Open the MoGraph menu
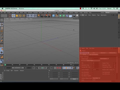Screen dimensions: 120x90 (x=59, y=12)
